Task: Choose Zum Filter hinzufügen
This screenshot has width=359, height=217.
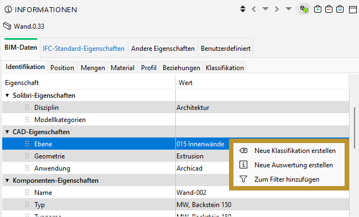Action: tap(289, 179)
